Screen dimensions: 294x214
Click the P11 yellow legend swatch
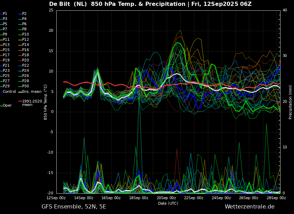point(1,40)
